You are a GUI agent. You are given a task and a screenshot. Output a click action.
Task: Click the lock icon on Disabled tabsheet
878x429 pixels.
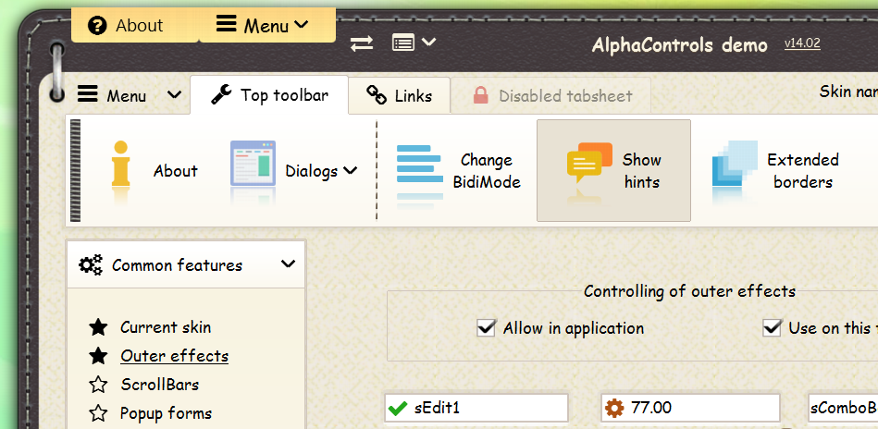click(480, 95)
